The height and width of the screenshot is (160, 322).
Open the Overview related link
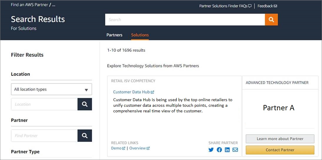pos(137,148)
